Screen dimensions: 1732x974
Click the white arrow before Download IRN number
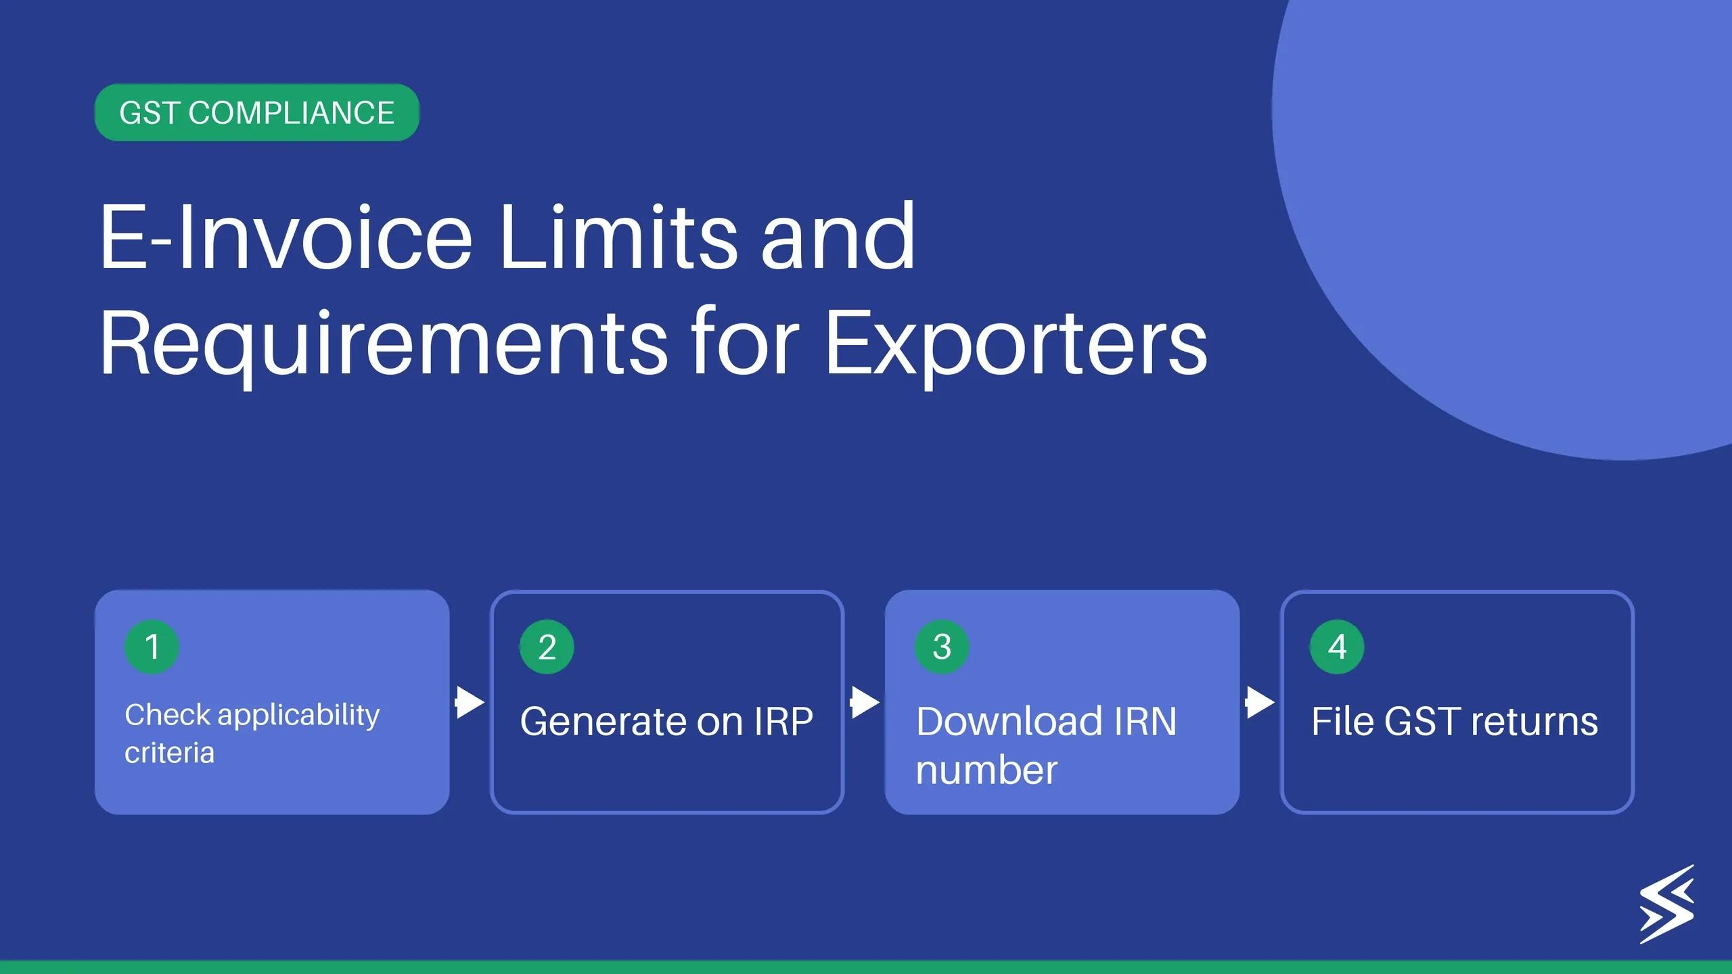[x=865, y=702]
